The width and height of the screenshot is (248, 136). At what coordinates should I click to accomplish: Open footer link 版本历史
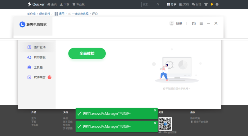click(x=68, y=122)
